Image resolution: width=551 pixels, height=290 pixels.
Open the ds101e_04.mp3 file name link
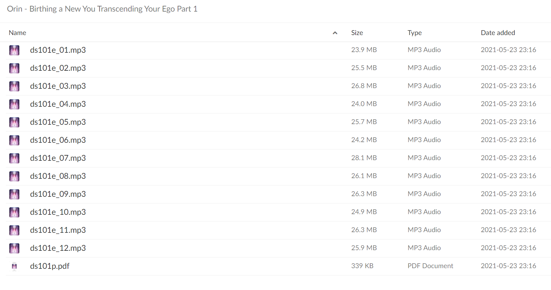coord(58,104)
